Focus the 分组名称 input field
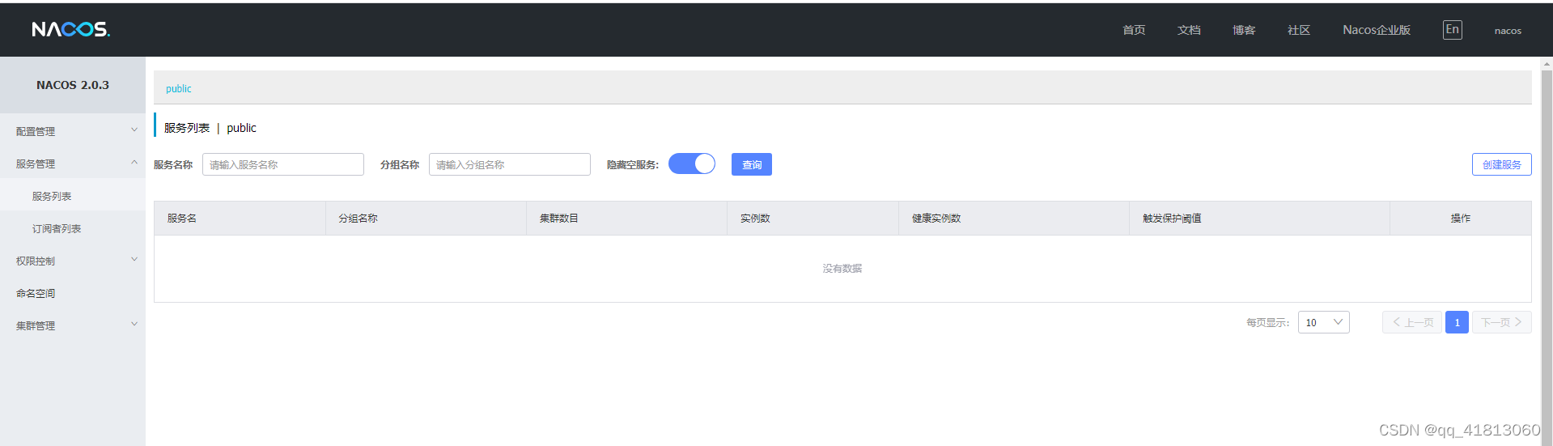The image size is (1553, 446). point(510,164)
